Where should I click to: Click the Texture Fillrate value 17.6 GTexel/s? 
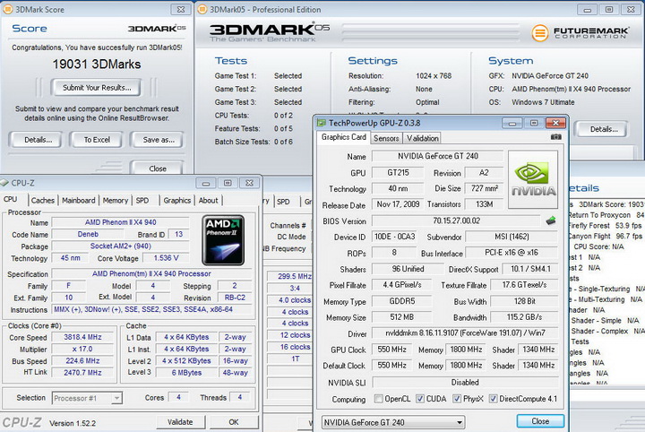524,285
